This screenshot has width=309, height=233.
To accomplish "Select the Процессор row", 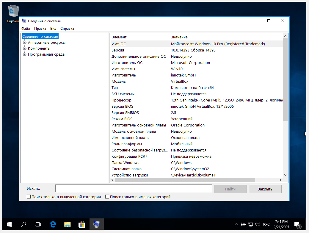I will pos(197,100).
